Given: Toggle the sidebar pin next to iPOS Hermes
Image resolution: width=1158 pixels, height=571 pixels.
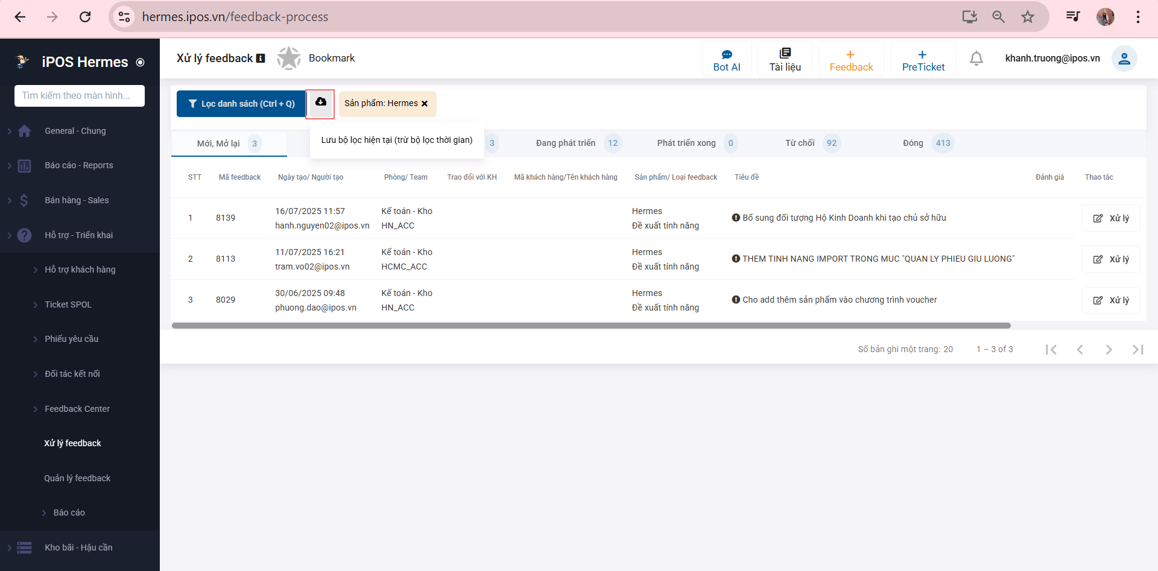Looking at the screenshot, I should [x=140, y=62].
